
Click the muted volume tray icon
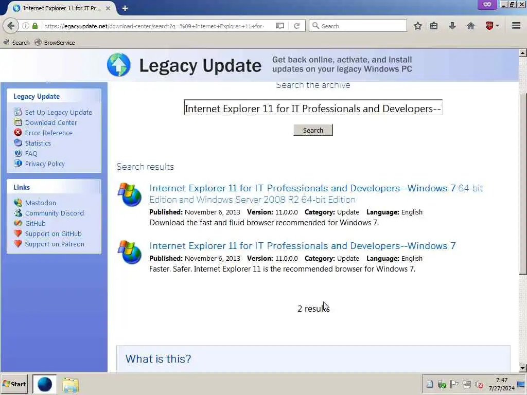point(479,384)
